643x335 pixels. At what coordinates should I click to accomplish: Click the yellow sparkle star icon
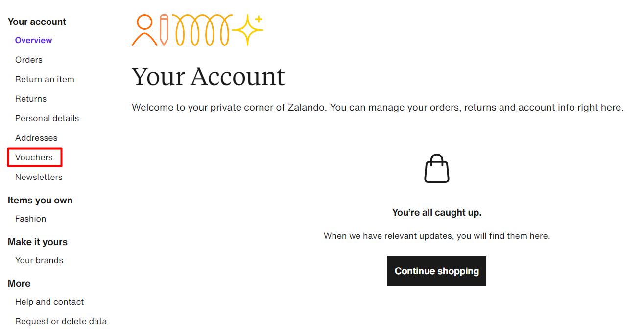click(x=248, y=30)
